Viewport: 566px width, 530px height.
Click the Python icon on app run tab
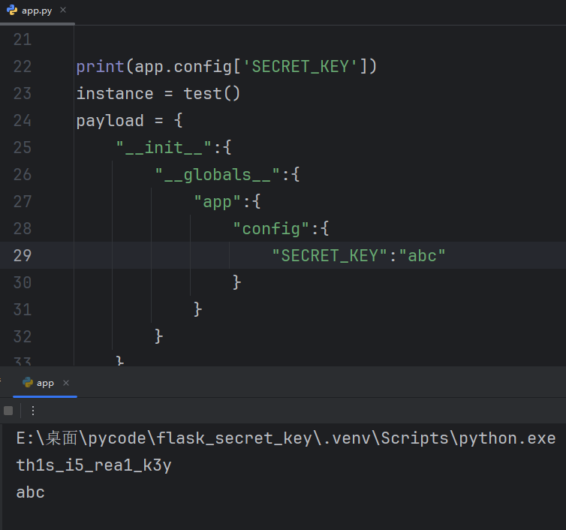[28, 382]
